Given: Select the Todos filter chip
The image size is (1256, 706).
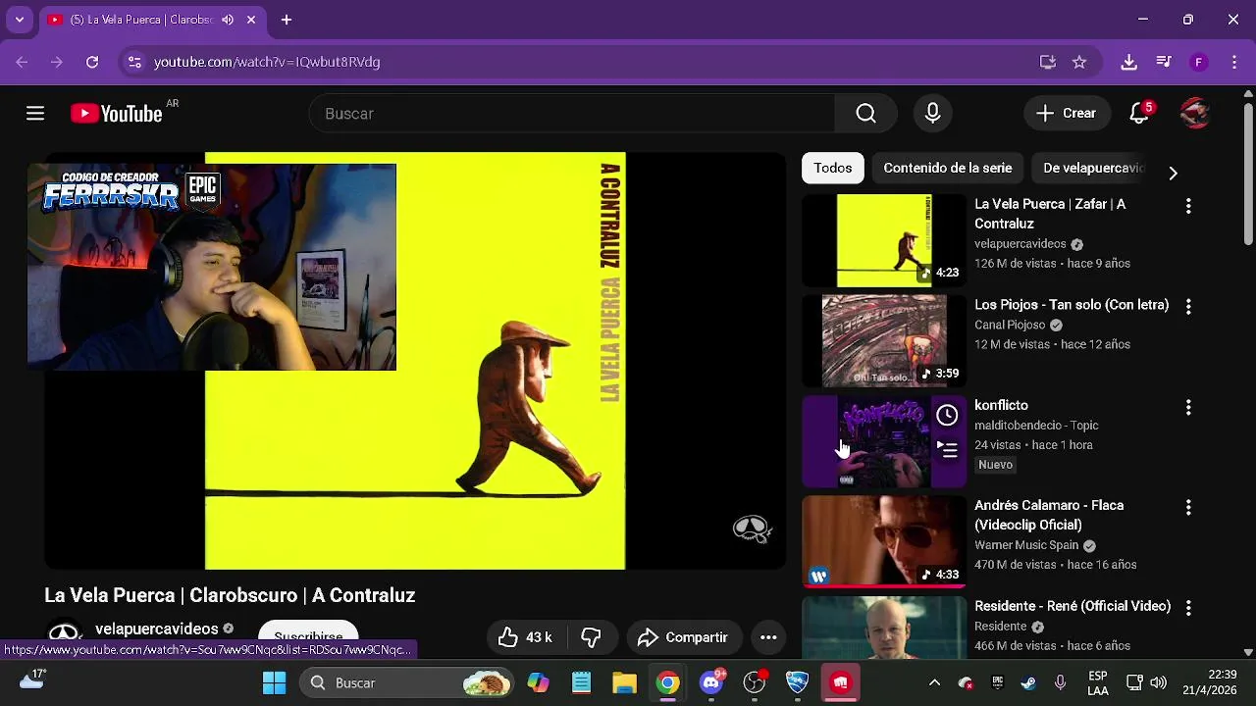Looking at the screenshot, I should (833, 168).
